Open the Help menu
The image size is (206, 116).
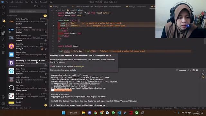tap(51, 2)
